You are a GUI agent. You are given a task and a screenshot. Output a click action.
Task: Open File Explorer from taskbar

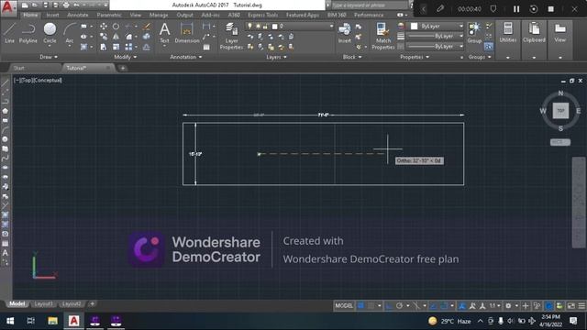(x=52, y=321)
